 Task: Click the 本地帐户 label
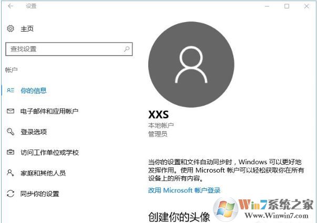click(161, 125)
